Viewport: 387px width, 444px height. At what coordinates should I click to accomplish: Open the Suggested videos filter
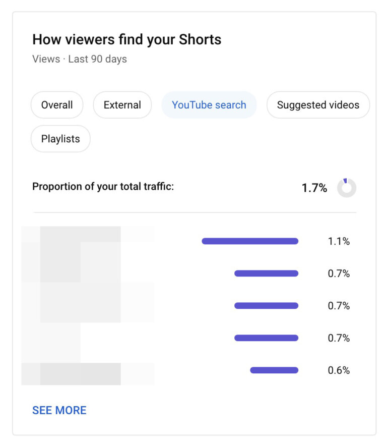pos(317,105)
